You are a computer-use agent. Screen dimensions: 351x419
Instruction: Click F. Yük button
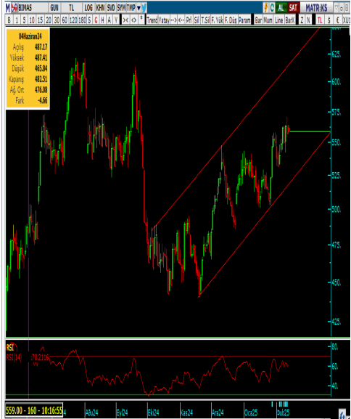tap(217, 20)
